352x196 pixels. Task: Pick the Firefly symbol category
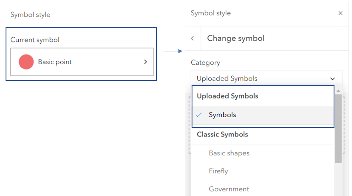pyautogui.click(x=218, y=171)
